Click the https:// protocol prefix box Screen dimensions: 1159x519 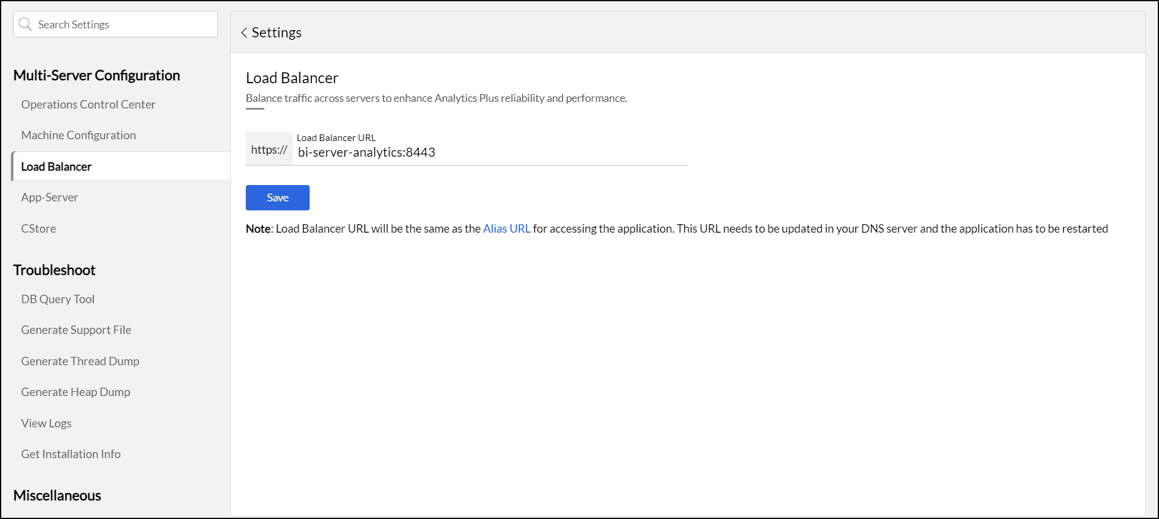[x=269, y=149]
